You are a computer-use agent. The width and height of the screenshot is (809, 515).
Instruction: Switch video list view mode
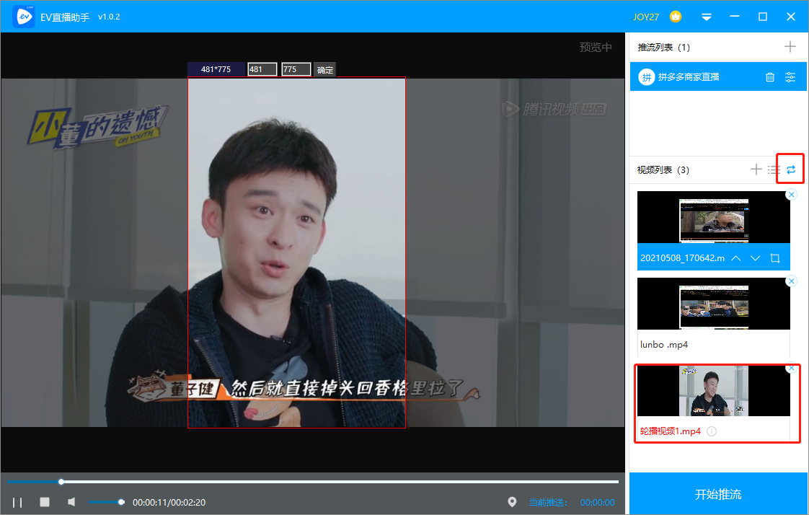pos(774,170)
